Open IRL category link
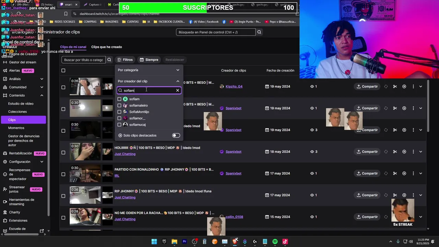The image size is (439, 247). (117, 176)
